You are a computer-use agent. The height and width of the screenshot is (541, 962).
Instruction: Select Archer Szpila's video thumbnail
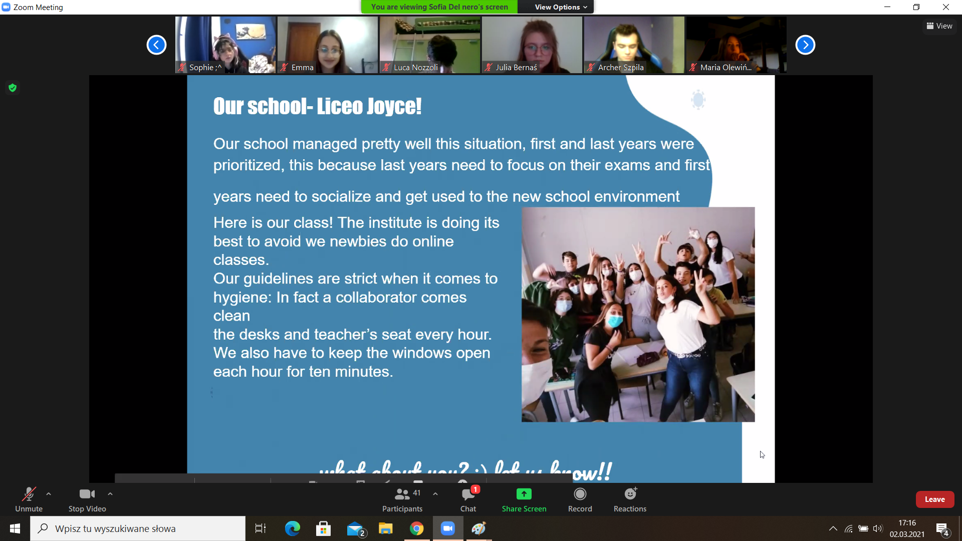pos(634,45)
